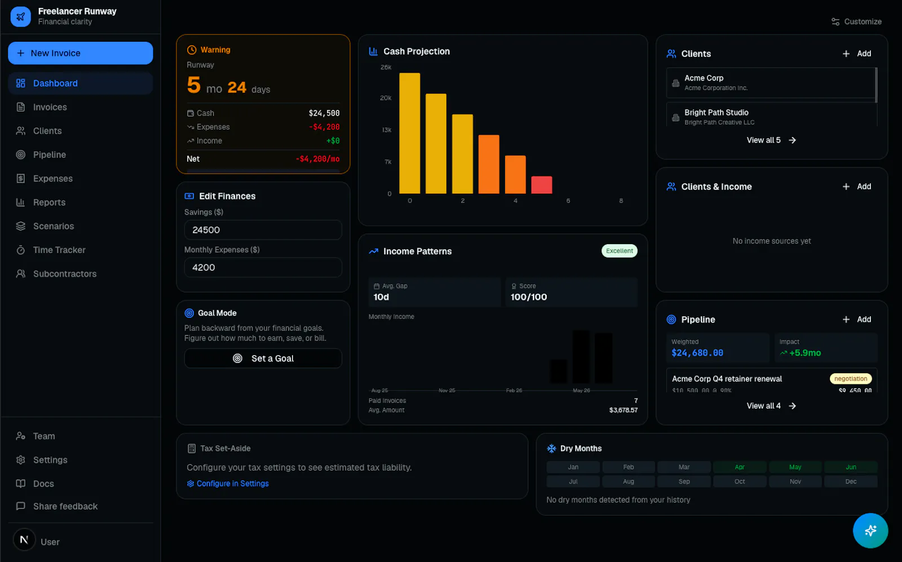
Task: Click the Dec month cell in Dry Months
Action: (851, 482)
